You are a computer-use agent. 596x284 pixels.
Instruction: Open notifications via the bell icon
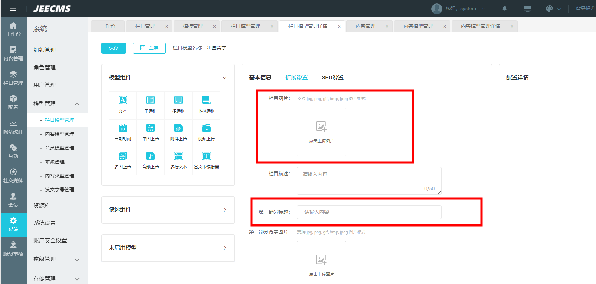coord(504,9)
